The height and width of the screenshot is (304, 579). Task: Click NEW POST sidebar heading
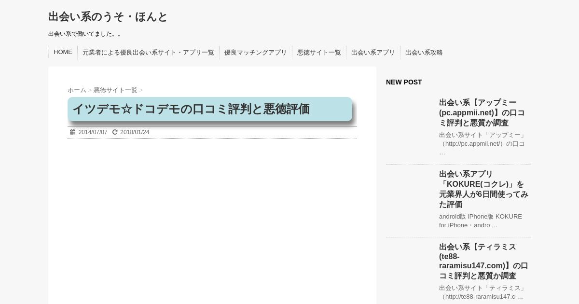pos(404,82)
